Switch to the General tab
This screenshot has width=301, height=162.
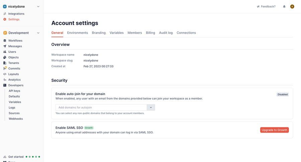point(57,33)
